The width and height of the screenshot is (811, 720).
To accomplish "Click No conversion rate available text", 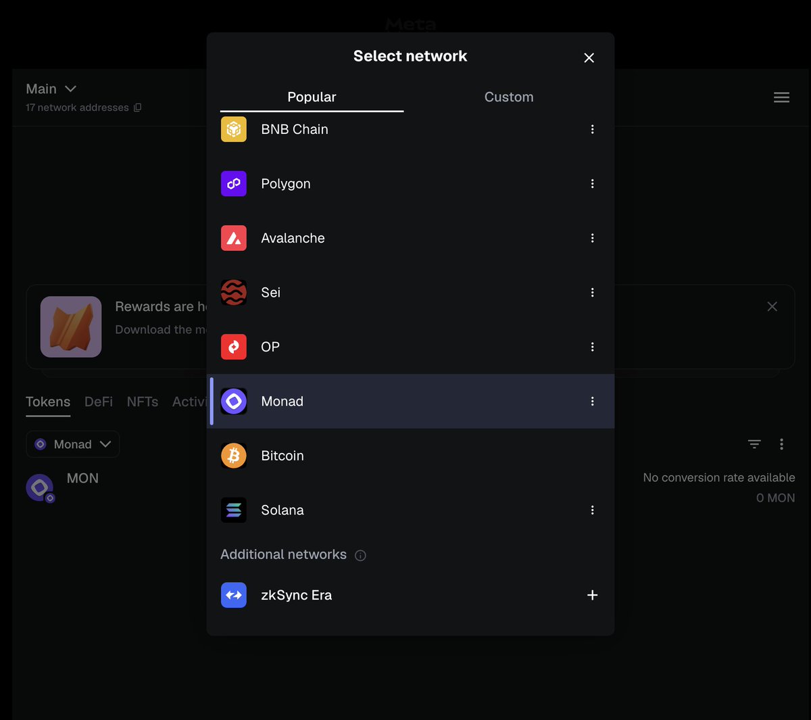I will (x=719, y=478).
